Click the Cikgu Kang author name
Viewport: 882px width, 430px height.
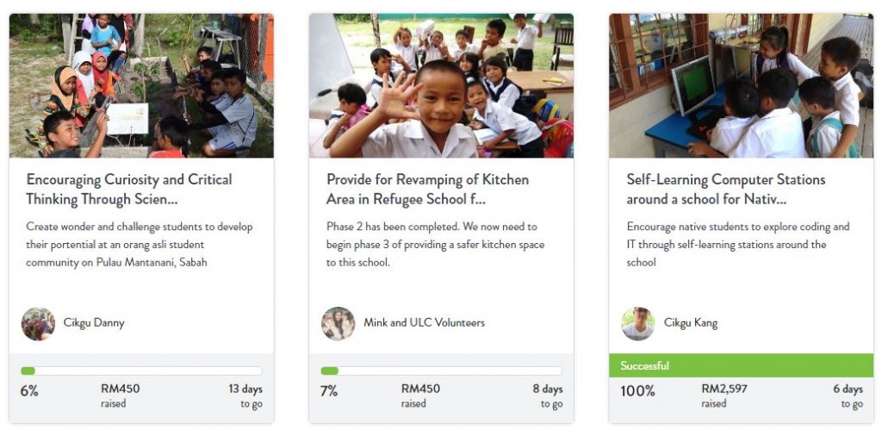pos(691,323)
